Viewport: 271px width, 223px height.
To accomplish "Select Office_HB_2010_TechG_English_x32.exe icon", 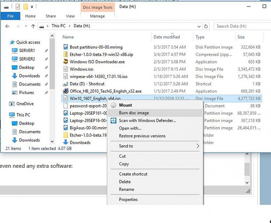I will pos(66,91).
